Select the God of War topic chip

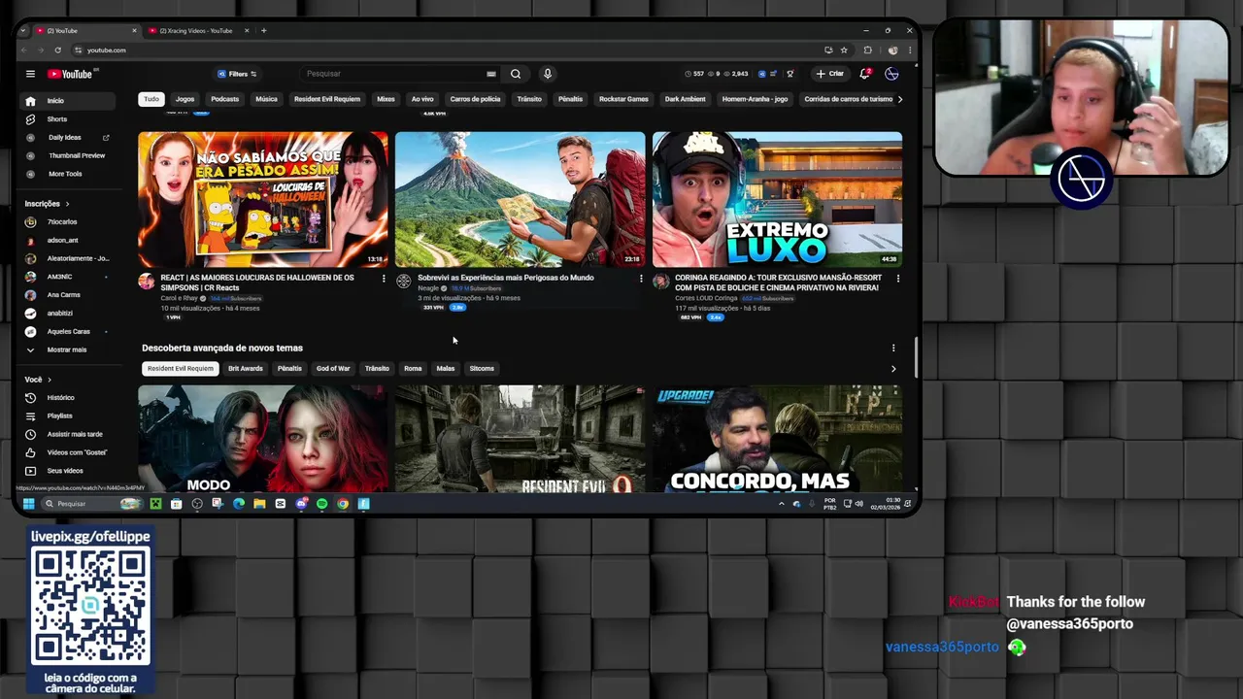pos(333,369)
